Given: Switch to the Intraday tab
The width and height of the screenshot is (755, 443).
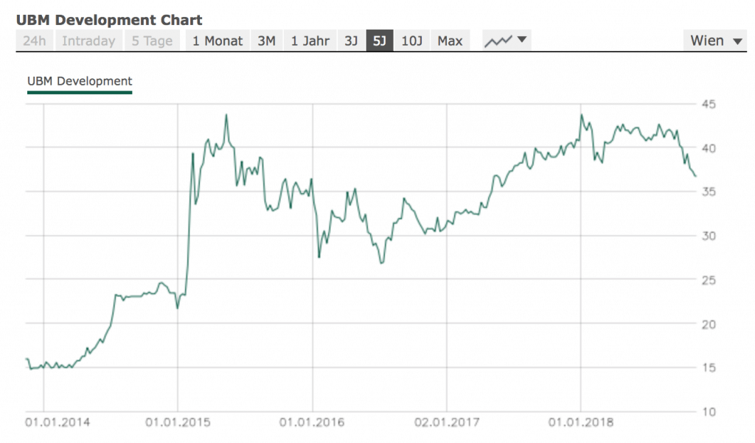Looking at the screenshot, I should click(88, 41).
